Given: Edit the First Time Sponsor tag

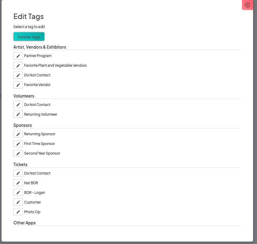Looking at the screenshot, I should point(18,143).
